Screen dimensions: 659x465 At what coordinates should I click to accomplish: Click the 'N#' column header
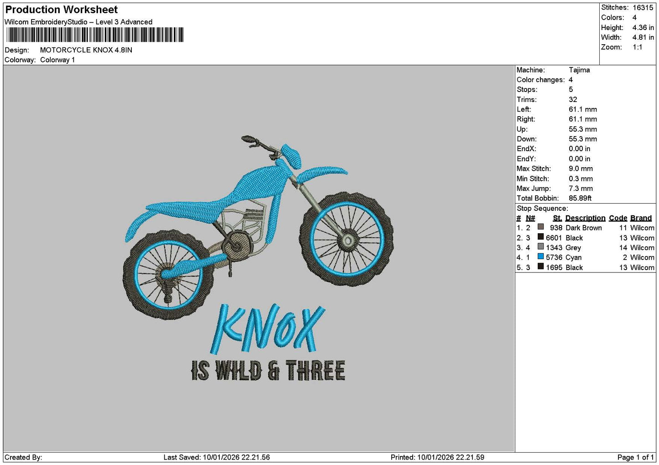530,218
